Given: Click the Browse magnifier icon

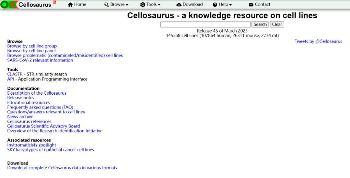Looking at the screenshot, I should [107, 5].
